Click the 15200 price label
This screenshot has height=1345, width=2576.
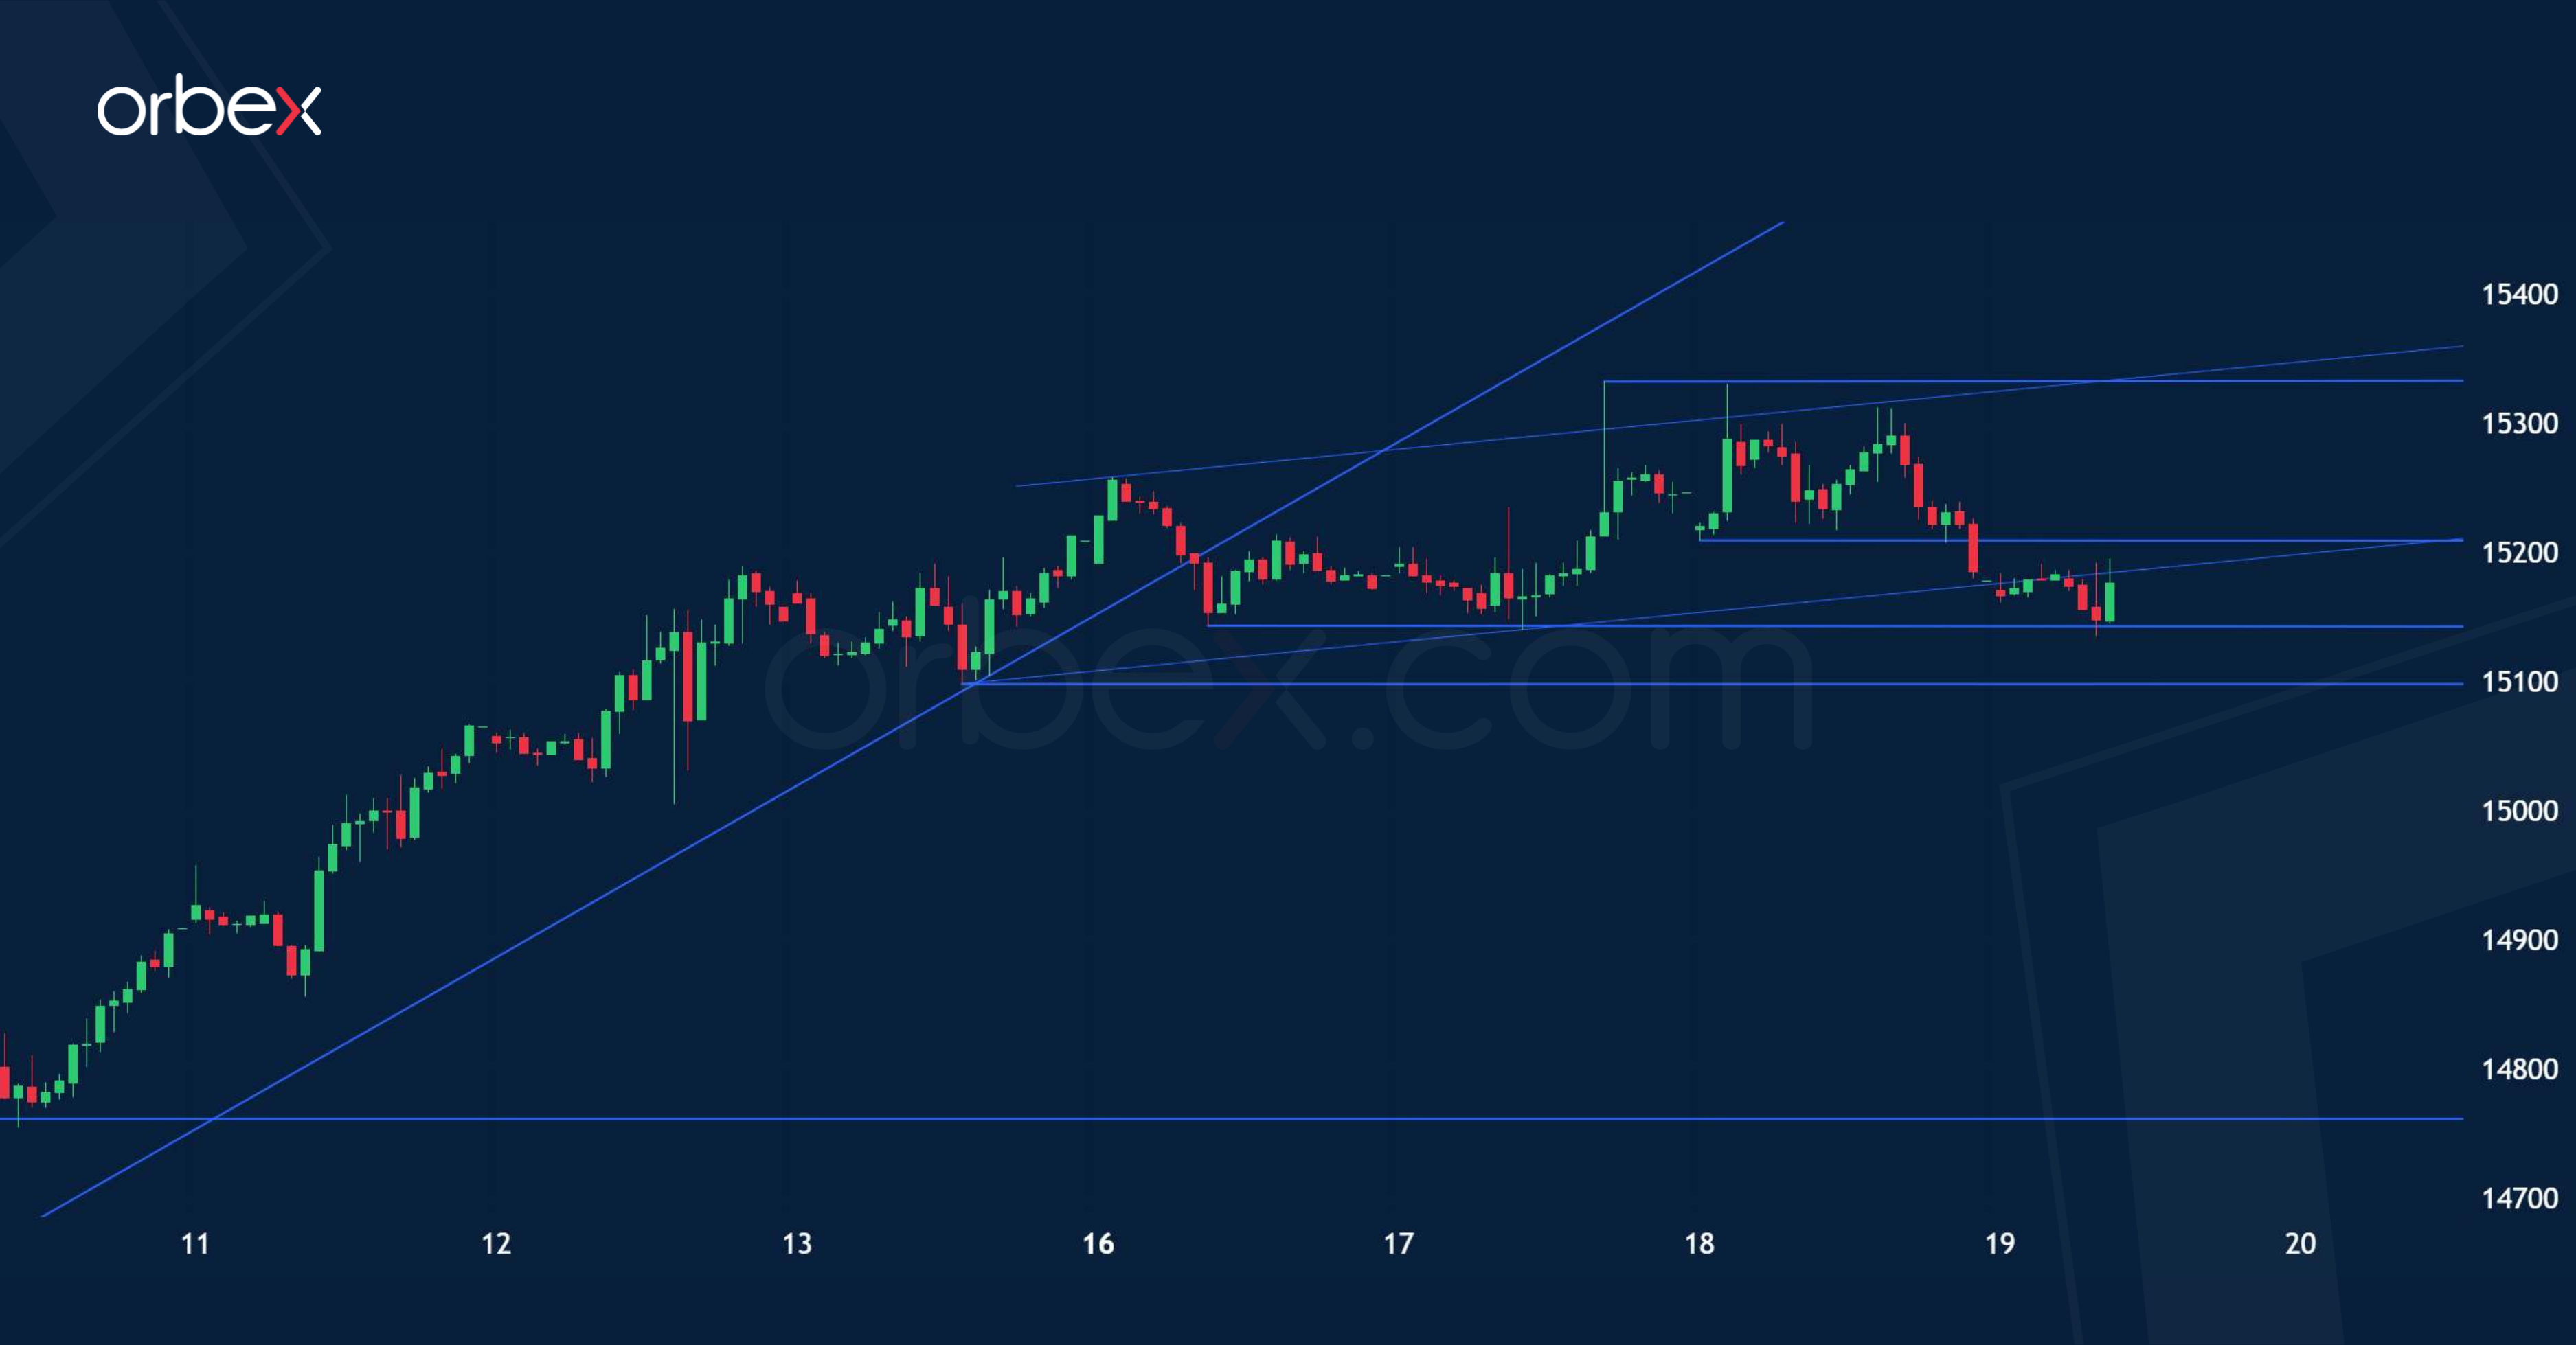click(x=2518, y=553)
